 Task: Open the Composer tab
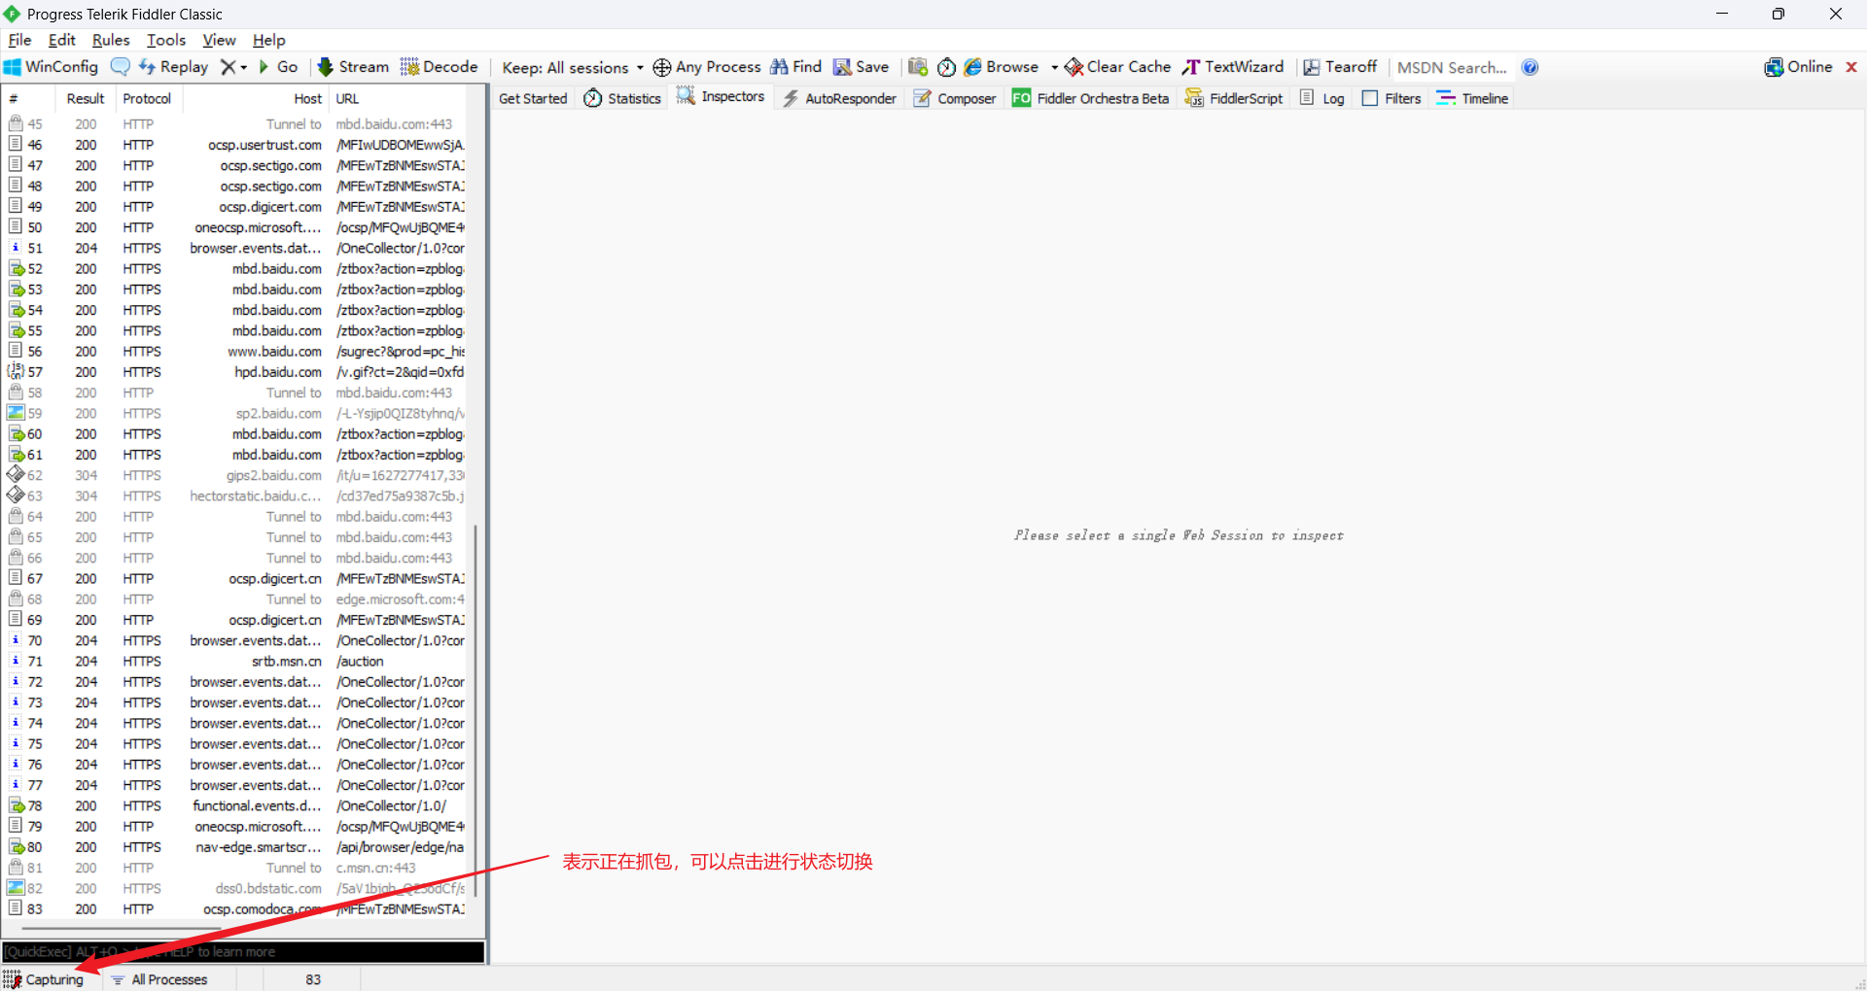point(955,98)
